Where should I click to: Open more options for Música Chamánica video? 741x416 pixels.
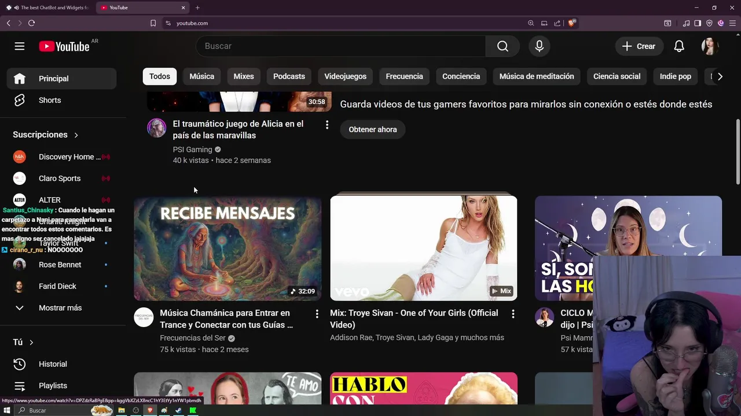point(317,314)
